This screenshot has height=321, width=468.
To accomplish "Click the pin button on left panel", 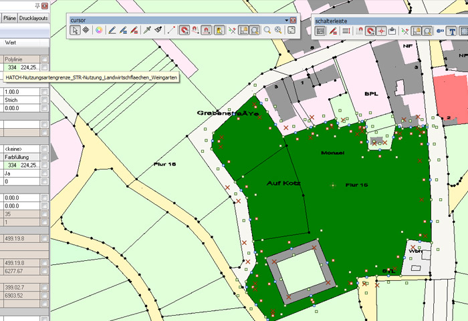I will (36, 5).
